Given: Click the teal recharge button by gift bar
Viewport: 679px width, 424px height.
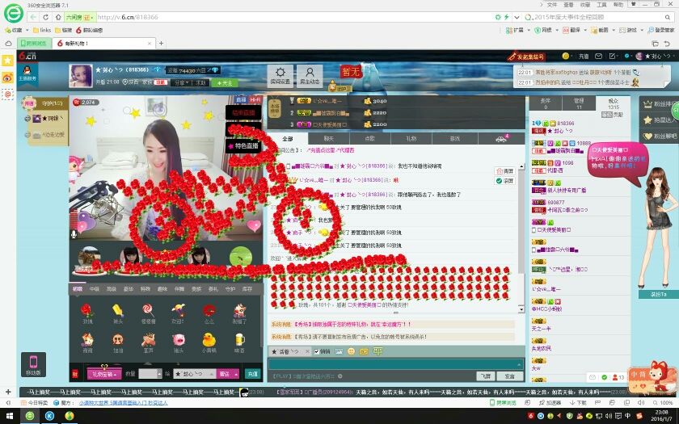Looking at the screenshot, I should [x=252, y=374].
